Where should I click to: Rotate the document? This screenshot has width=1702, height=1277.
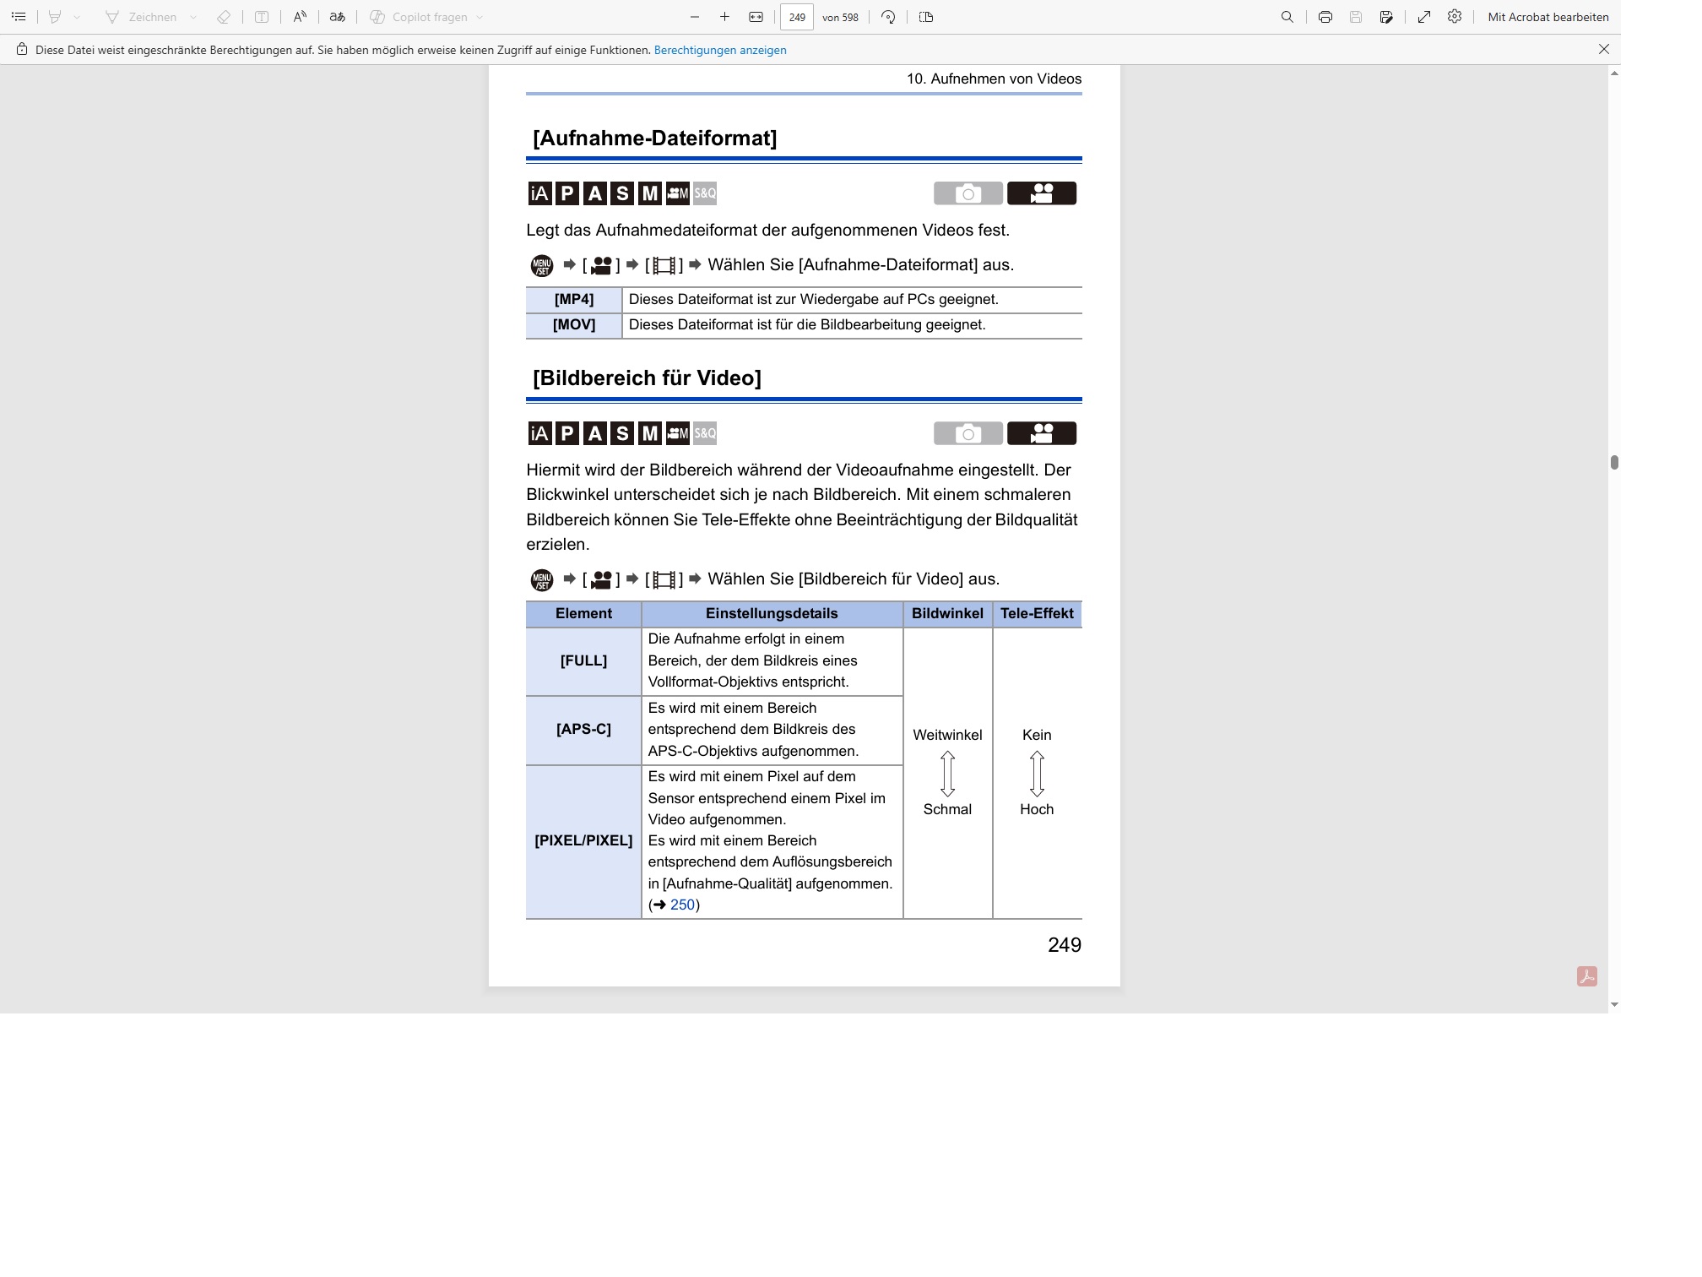coord(888,17)
